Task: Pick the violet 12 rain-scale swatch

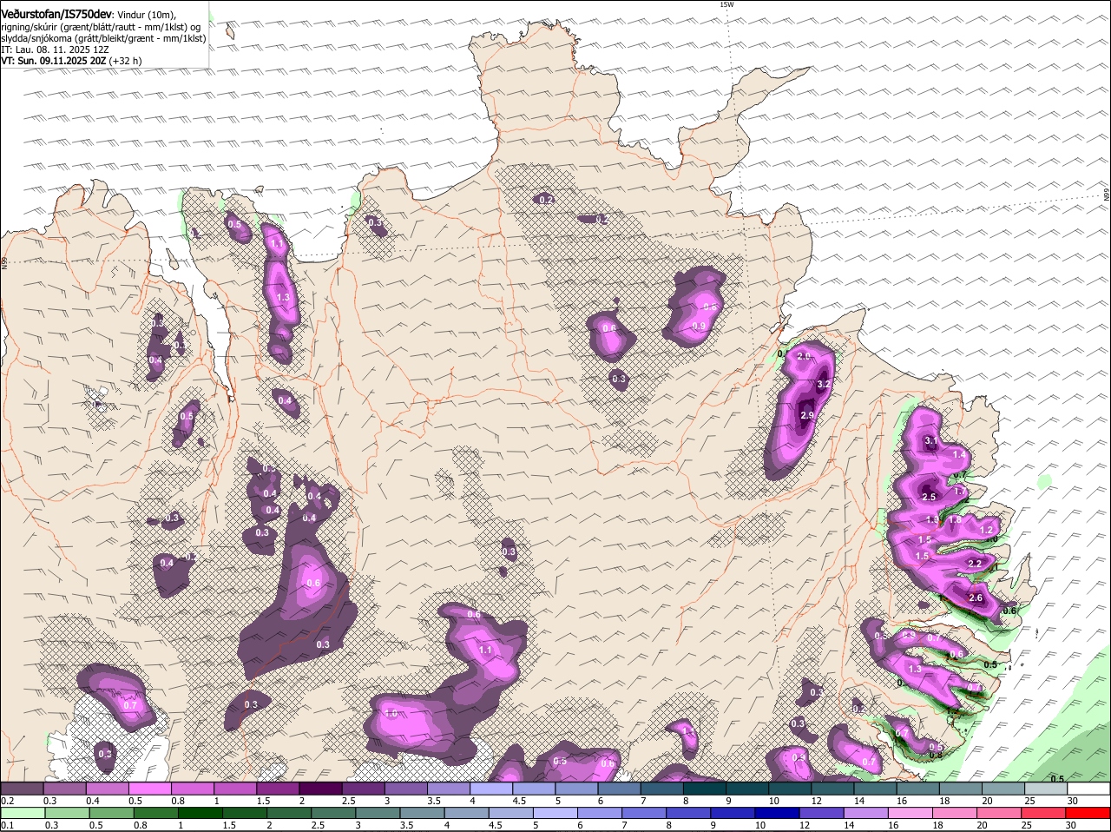Action: tap(821, 814)
